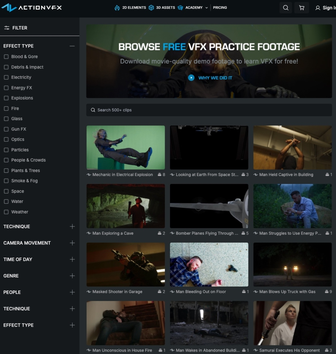Screen dimensions: 336x354
Task: Expand the Camera Movement filter section
Action: 72,243
